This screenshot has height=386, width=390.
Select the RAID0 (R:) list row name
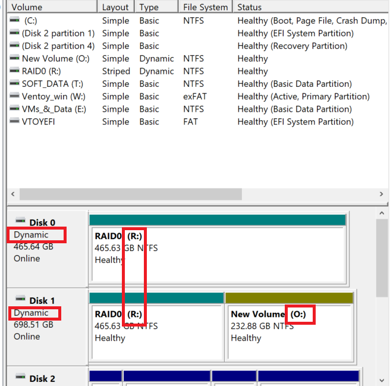pyautogui.click(x=41, y=71)
